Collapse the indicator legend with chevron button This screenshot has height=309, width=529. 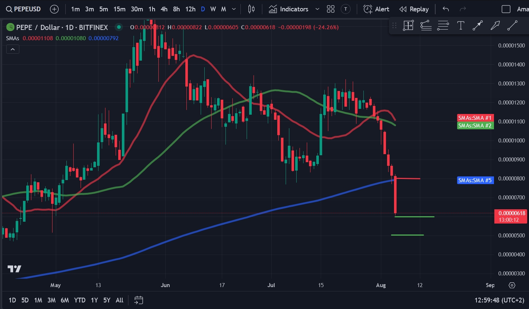click(13, 49)
